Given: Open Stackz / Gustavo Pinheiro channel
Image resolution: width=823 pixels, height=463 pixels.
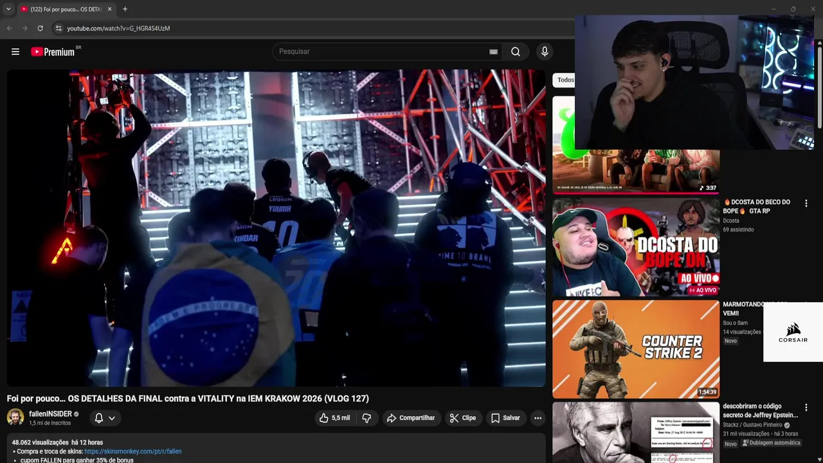Looking at the screenshot, I should click(x=753, y=425).
